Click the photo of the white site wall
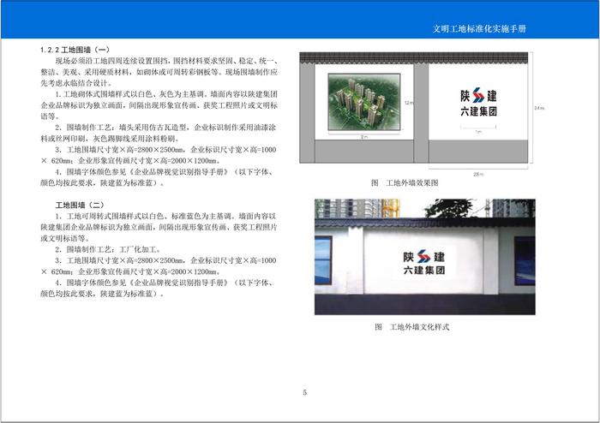Screen dimensions: 600x423 pyautogui.click(x=425, y=257)
